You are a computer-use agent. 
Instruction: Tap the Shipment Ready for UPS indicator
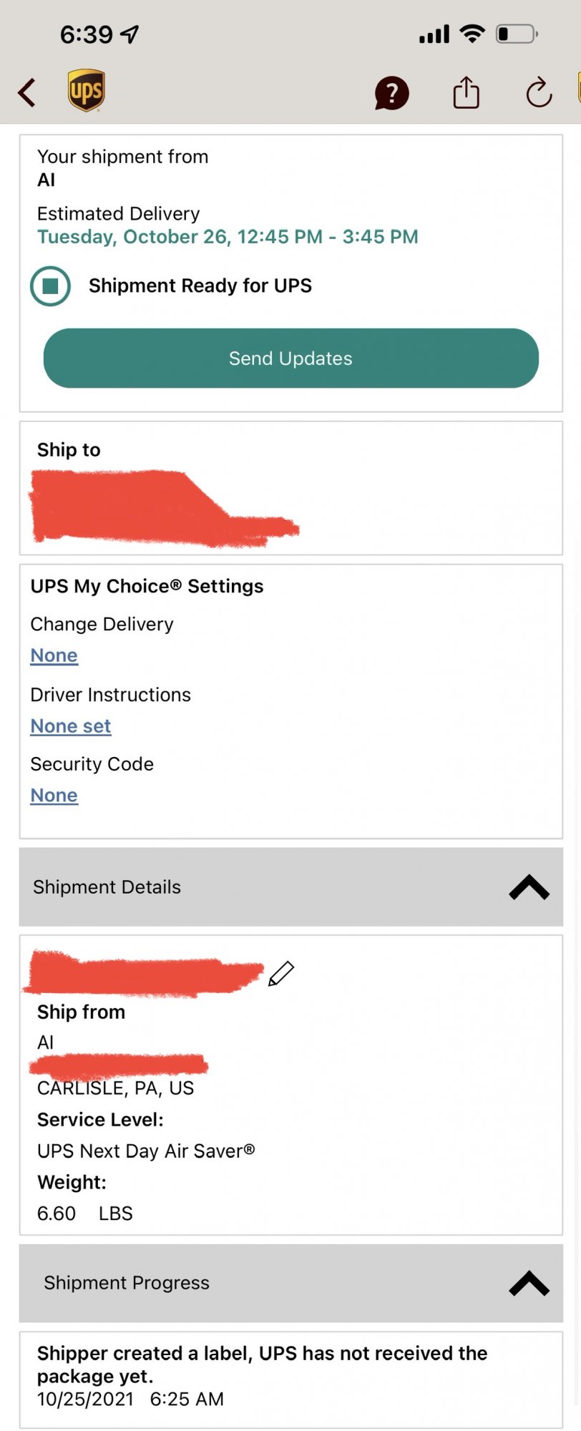click(51, 286)
